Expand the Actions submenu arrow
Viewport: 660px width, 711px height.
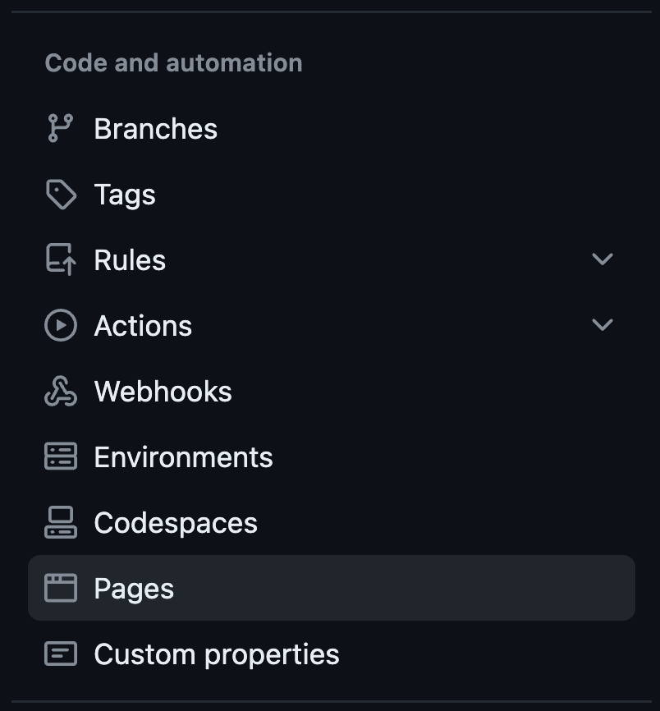(603, 326)
